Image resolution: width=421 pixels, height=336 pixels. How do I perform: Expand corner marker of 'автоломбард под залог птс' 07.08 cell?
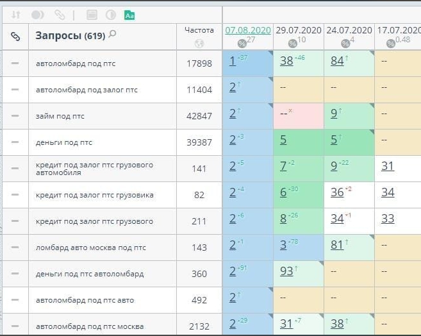pos(270,80)
